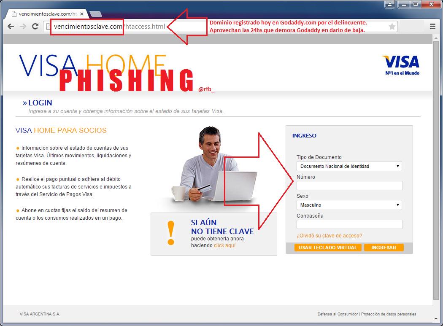Click the Visa Home logo
This screenshot has width=443, height=326.
[x=92, y=66]
